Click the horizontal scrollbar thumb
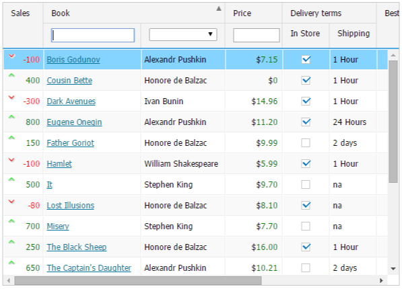Image resolution: width=402 pixels, height=289 pixels. click(138, 280)
